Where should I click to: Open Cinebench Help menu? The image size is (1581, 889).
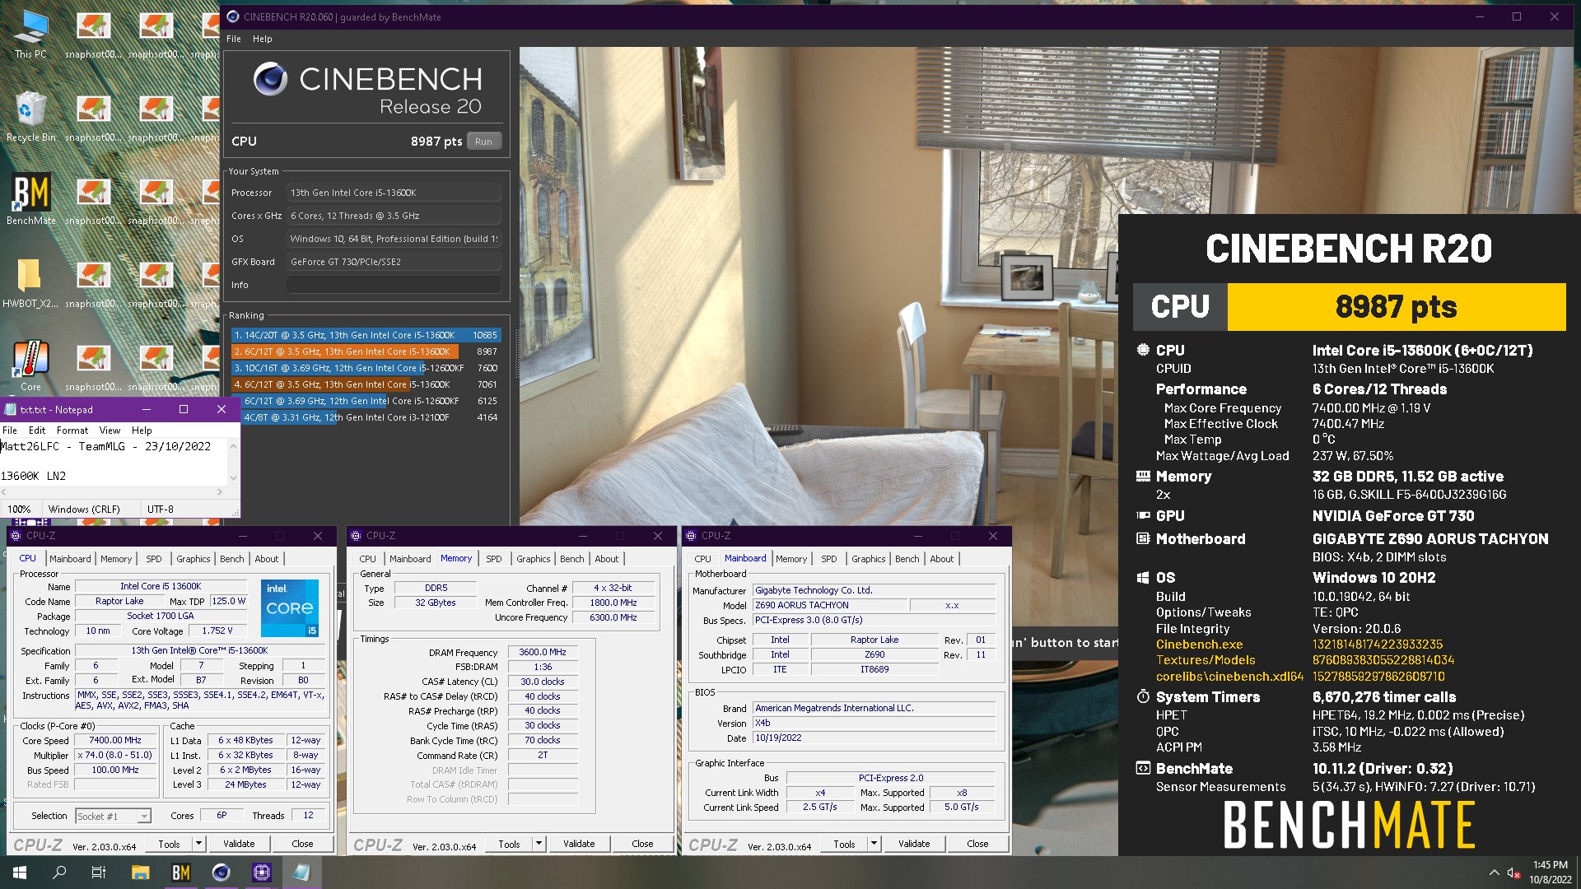coord(262,39)
